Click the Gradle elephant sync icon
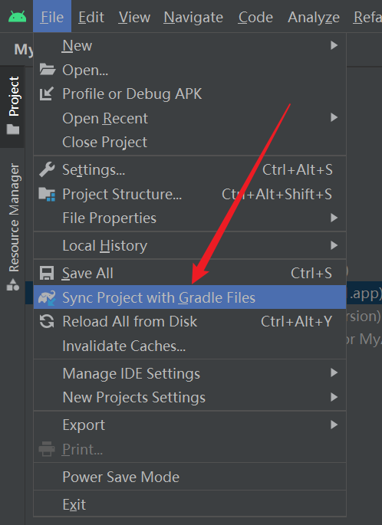382x525 pixels. (x=47, y=297)
